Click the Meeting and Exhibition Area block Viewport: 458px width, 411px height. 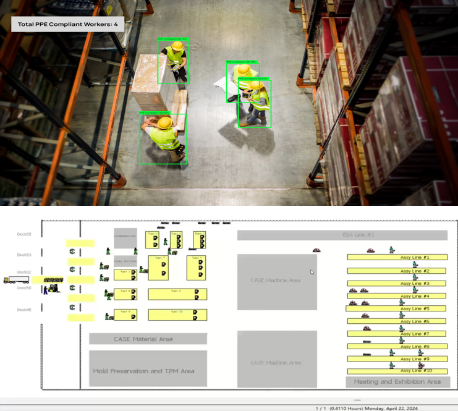(398, 382)
